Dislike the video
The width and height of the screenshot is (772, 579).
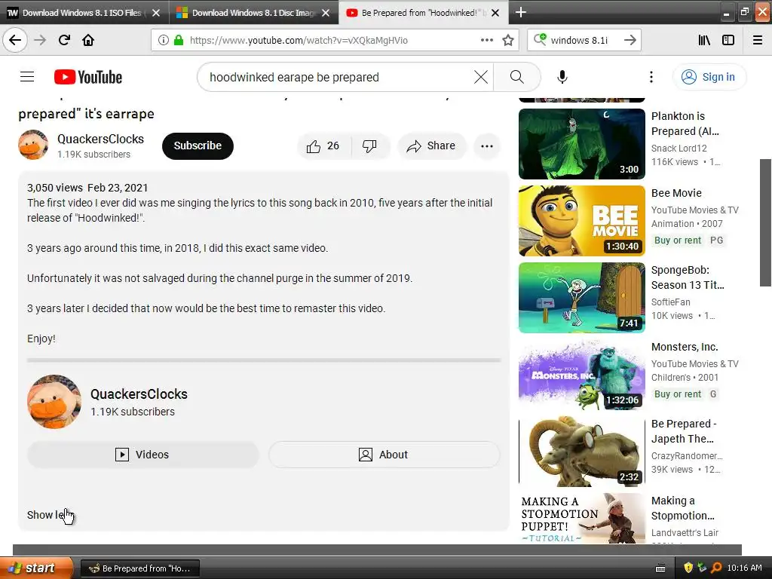click(x=369, y=146)
